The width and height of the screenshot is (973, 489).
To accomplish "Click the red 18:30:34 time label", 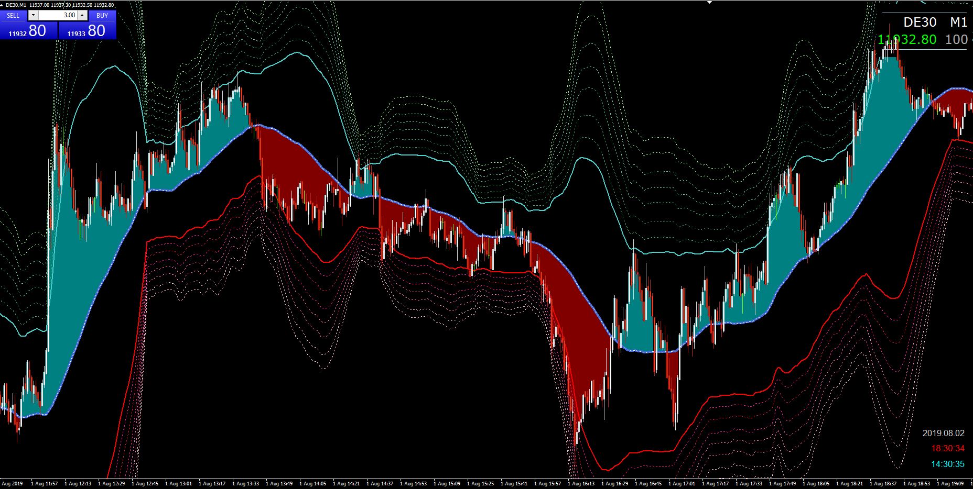I will (x=948, y=449).
